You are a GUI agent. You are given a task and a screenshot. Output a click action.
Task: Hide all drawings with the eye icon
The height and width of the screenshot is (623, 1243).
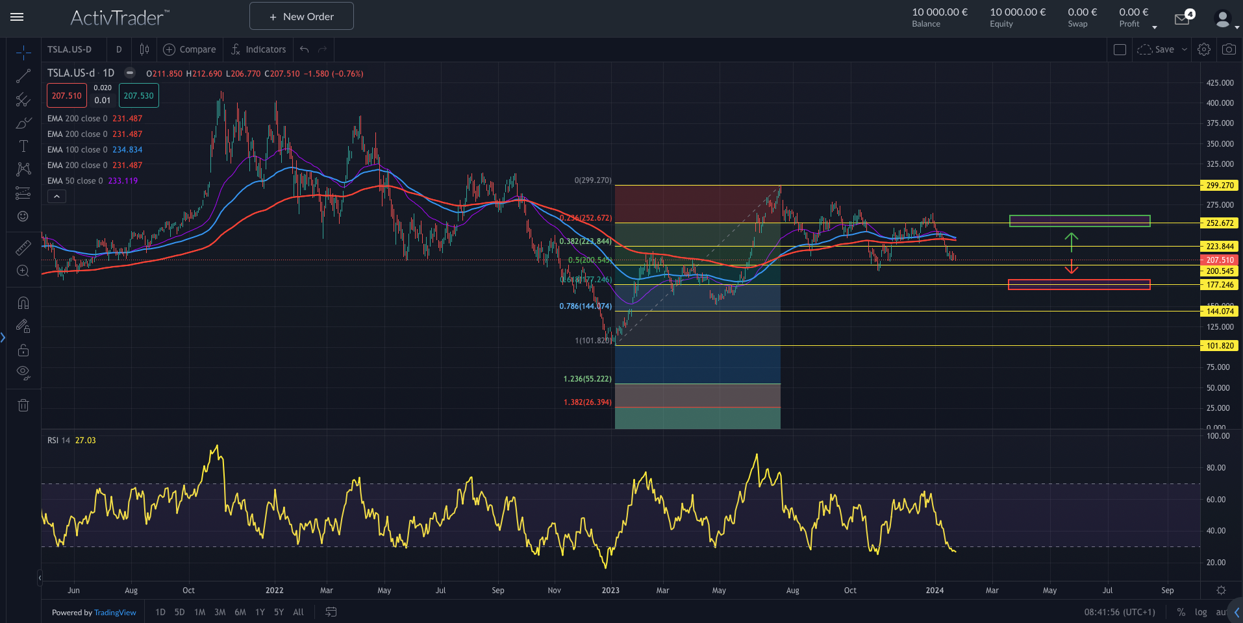23,373
